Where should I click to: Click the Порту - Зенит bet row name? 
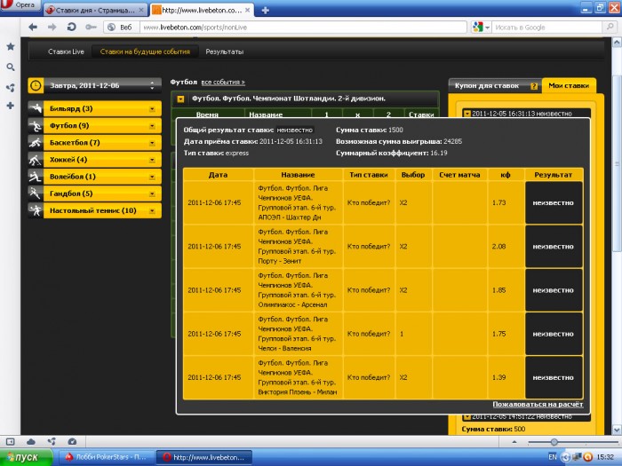tap(279, 261)
